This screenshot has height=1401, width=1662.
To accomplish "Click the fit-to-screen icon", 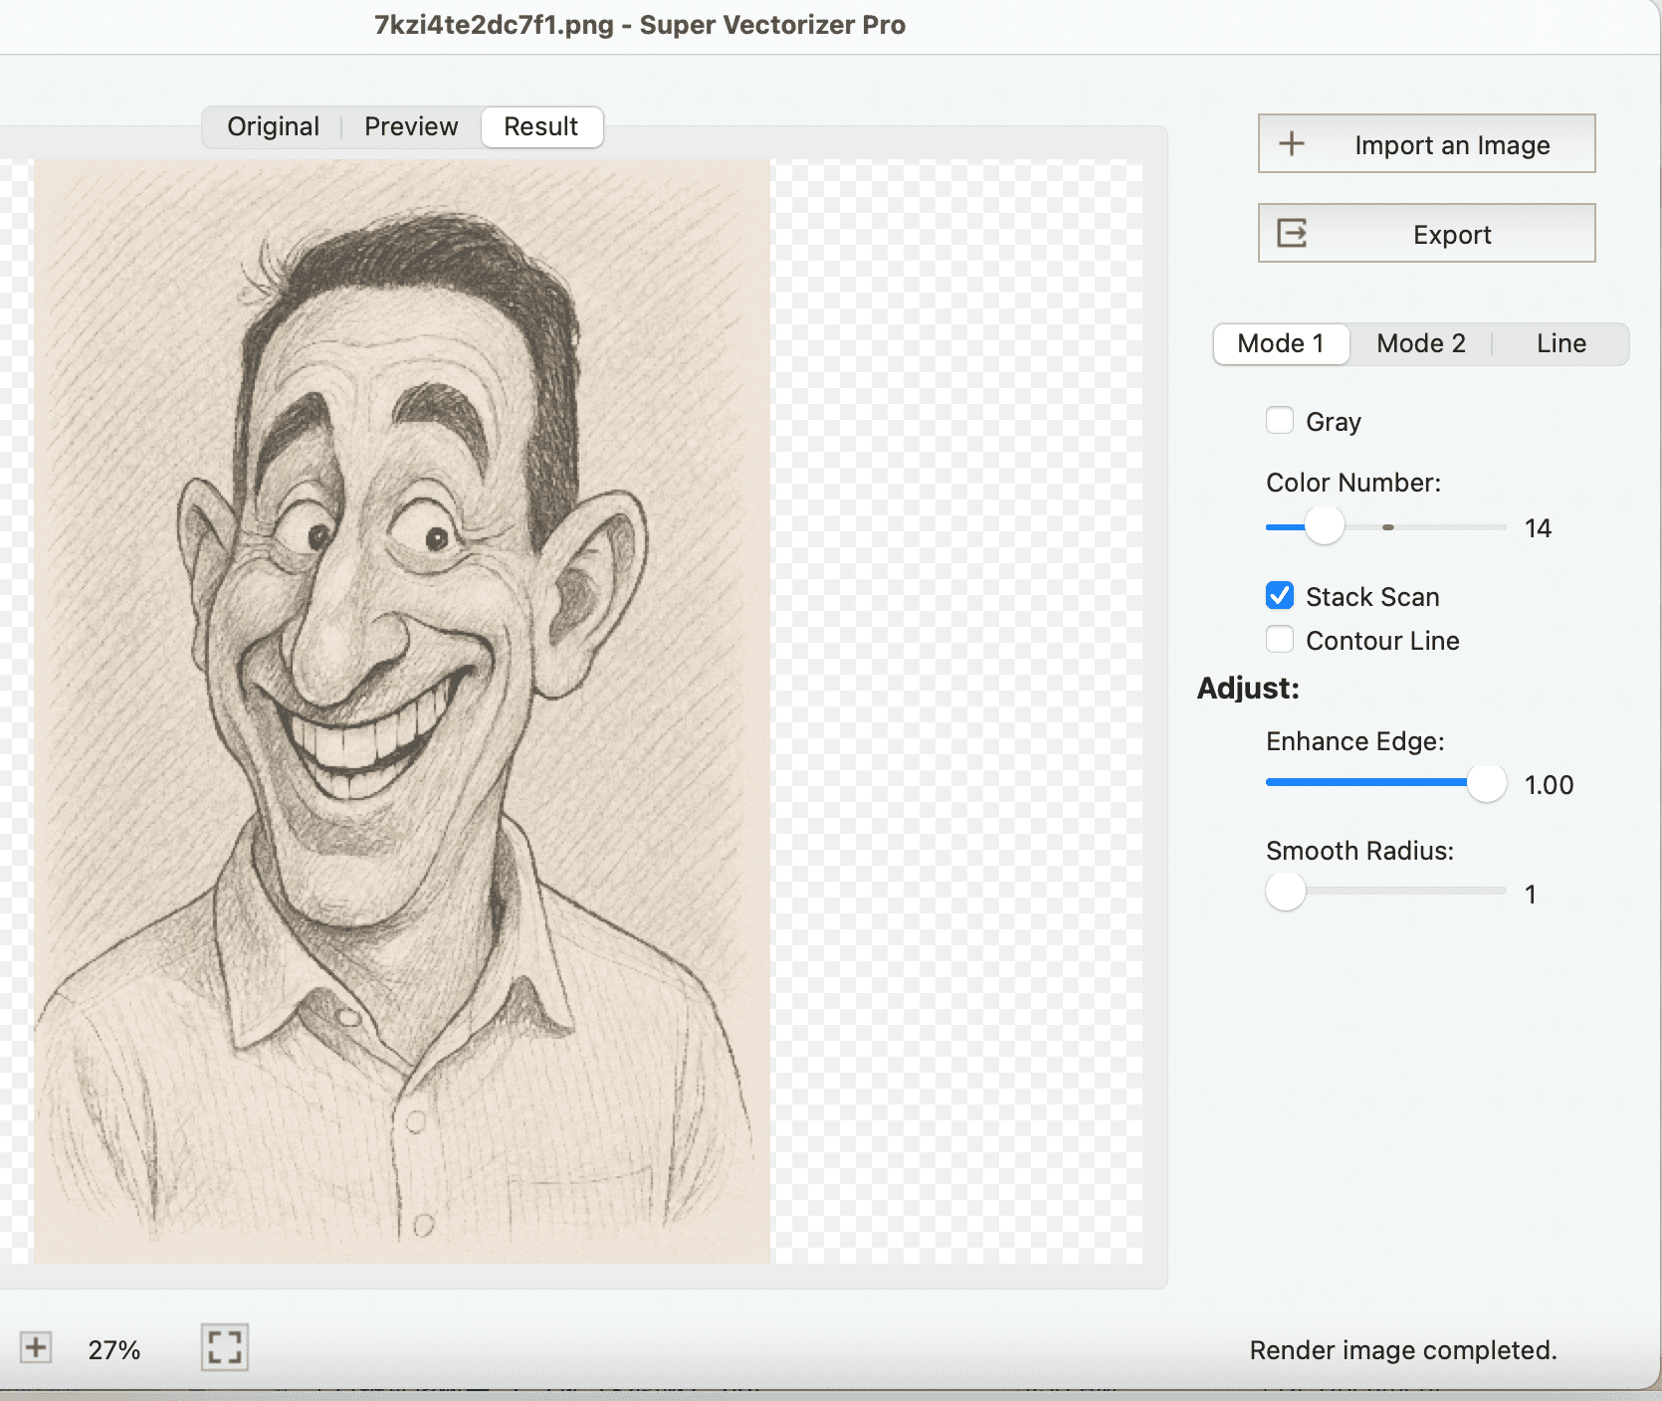I will click(x=224, y=1347).
